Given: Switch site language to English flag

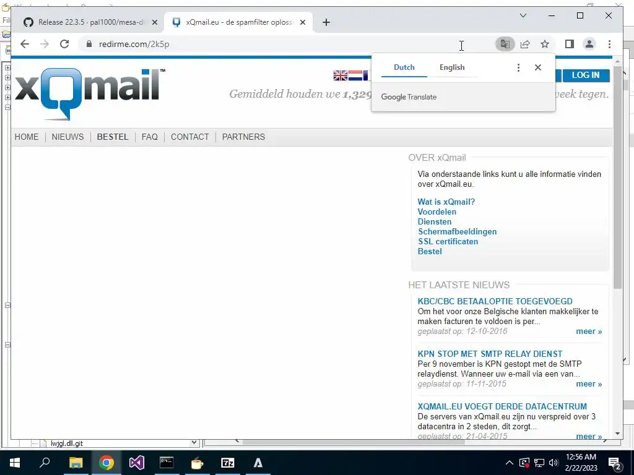Looking at the screenshot, I should [340, 75].
